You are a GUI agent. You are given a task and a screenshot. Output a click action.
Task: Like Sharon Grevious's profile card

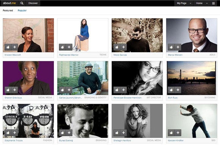click(8, 90)
